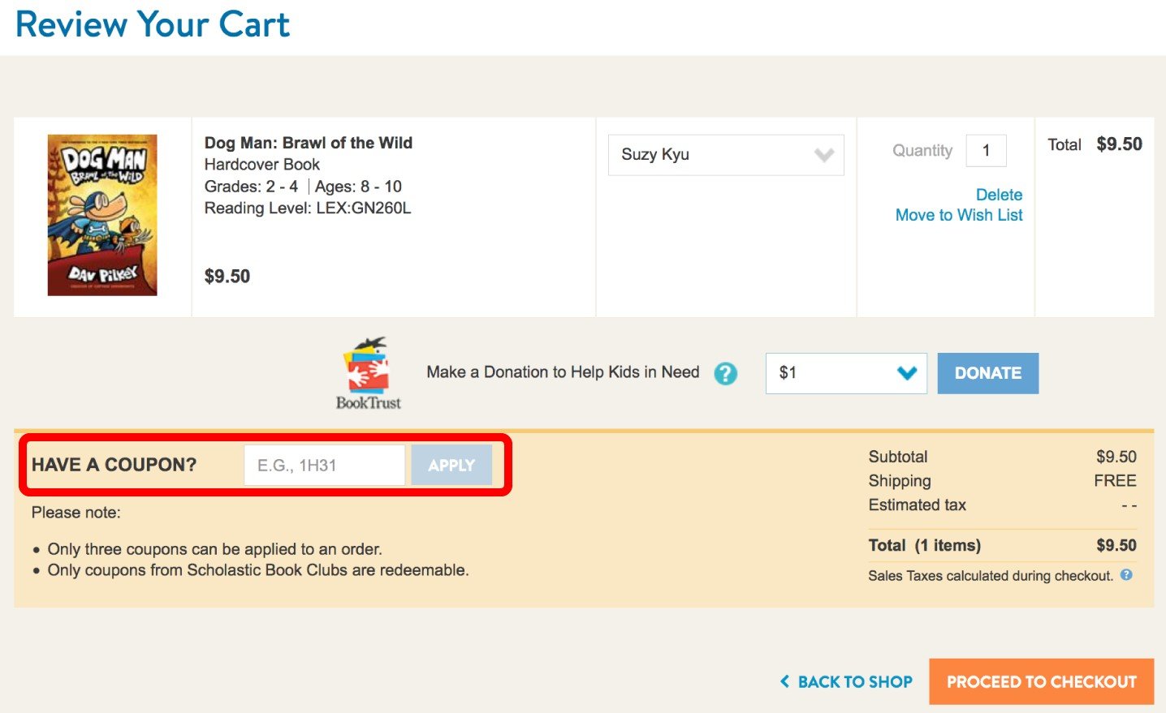Click the Make a Donation to Help Kids text

pyautogui.click(x=563, y=372)
